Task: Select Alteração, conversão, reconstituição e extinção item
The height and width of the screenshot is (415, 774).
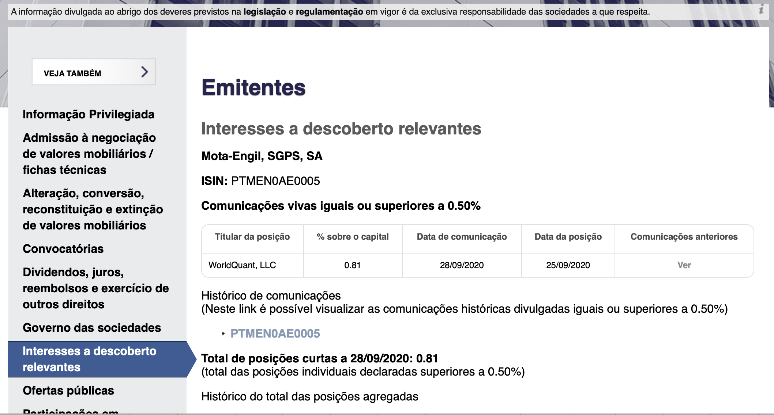Action: point(93,209)
